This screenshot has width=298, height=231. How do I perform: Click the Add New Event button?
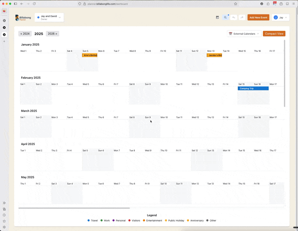[258, 17]
